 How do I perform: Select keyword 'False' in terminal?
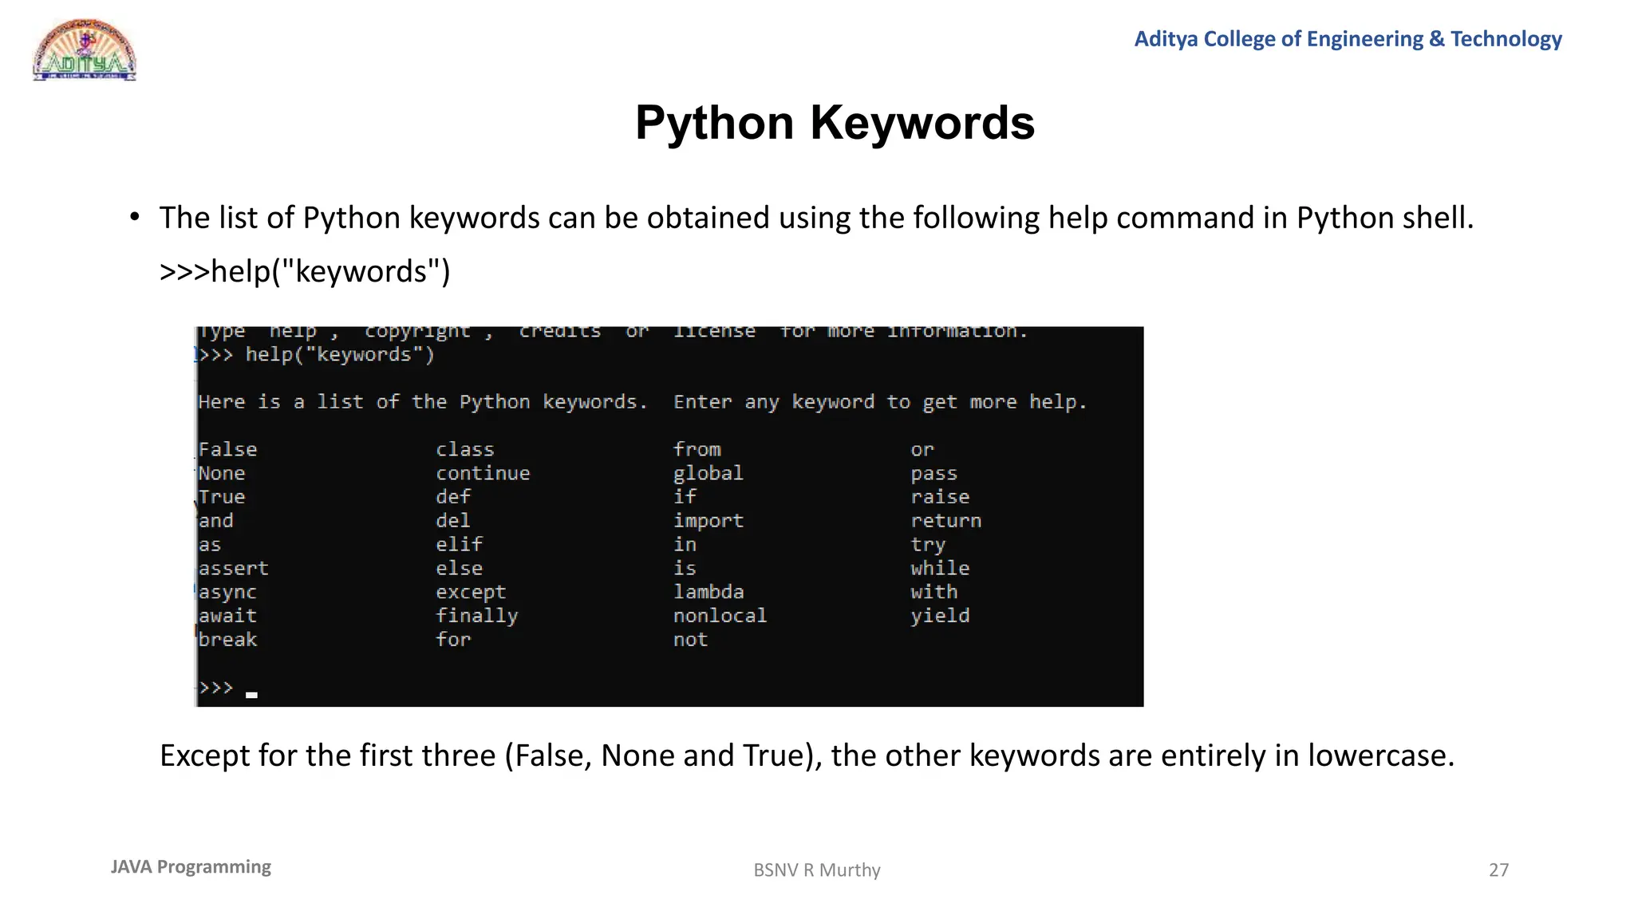227,449
